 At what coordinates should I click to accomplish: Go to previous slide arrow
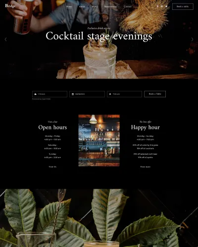click(x=5, y=40)
